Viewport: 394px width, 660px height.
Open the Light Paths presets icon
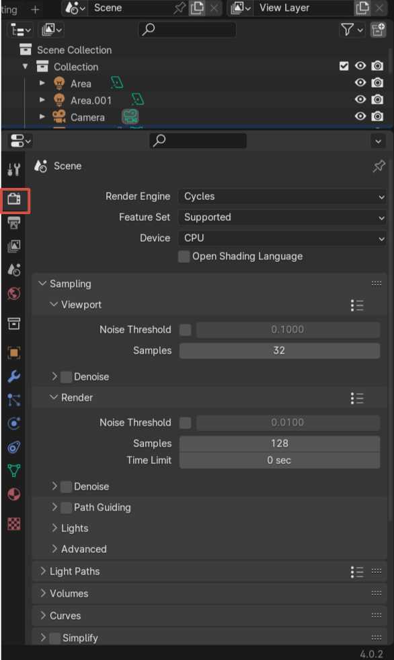[x=357, y=572]
